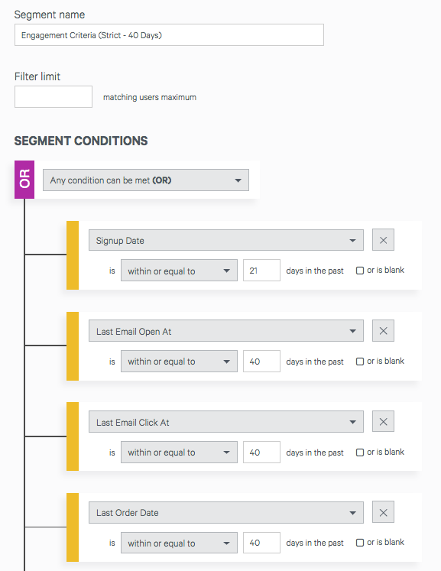Tick 'or is blank' for Last Order Date
Screen dimensions: 441x571
point(360,543)
